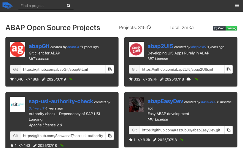Copy abap2UI5 repository URL
The image size is (243, 148).
click(228, 69)
